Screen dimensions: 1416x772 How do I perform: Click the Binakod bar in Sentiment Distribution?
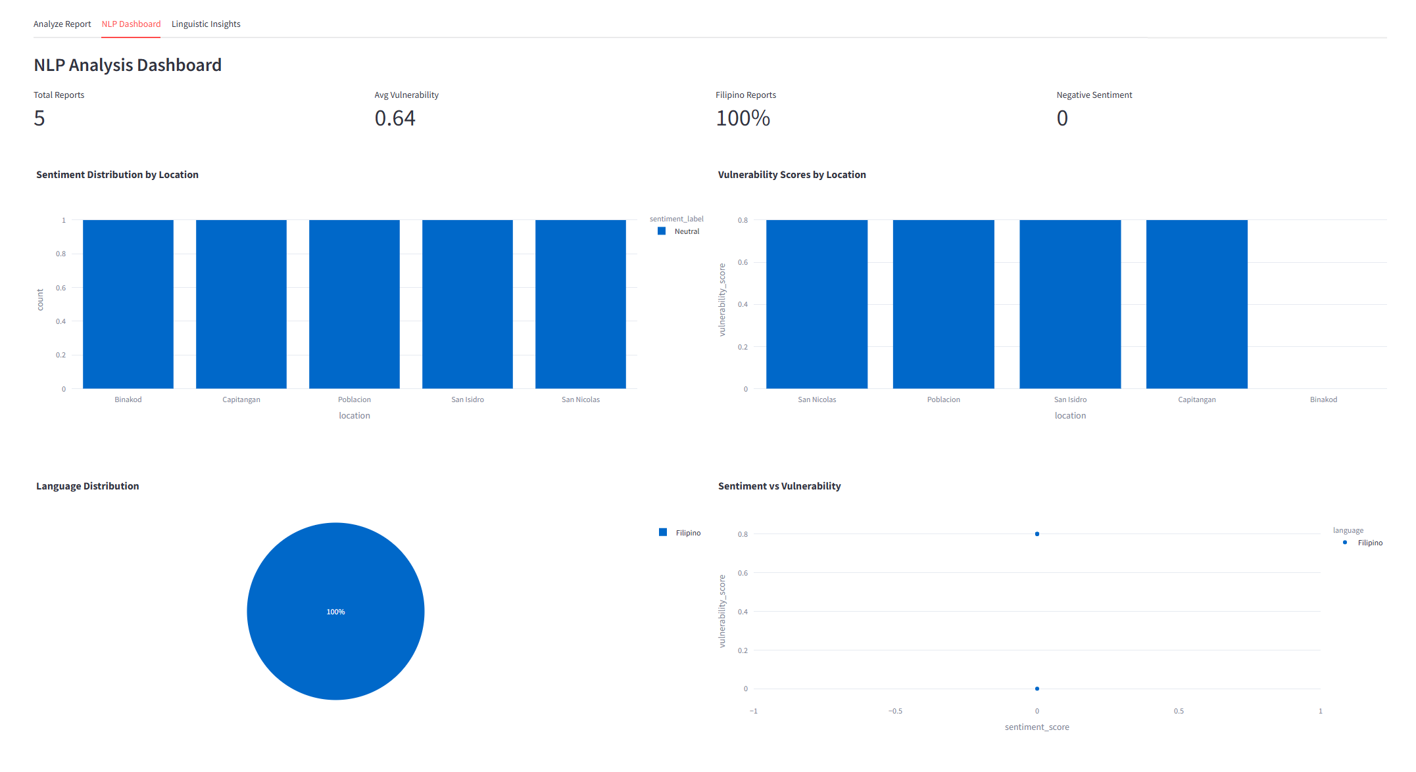point(128,304)
